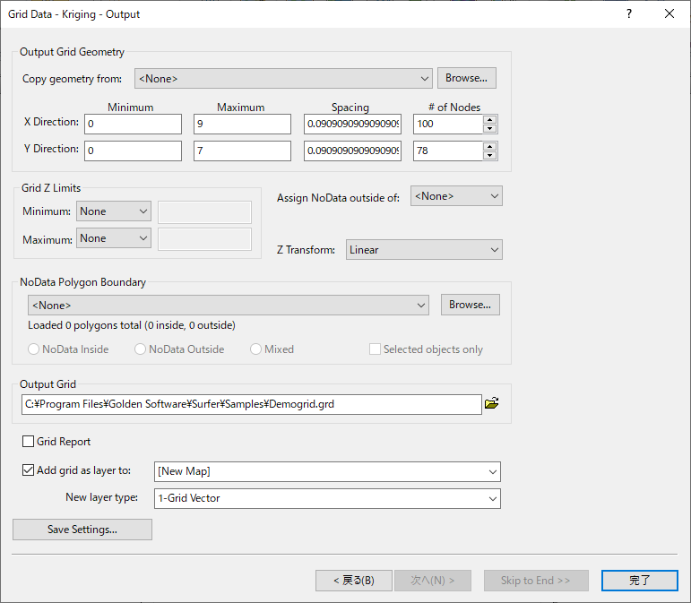Open Grid Z Limits Minimum dropdown
This screenshot has height=603, width=691.
click(x=114, y=211)
